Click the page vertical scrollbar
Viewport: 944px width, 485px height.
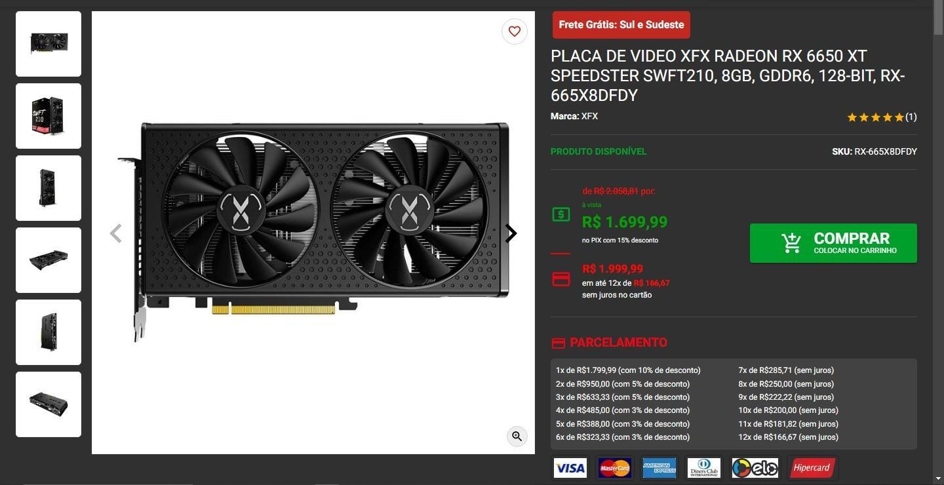tap(938, 242)
